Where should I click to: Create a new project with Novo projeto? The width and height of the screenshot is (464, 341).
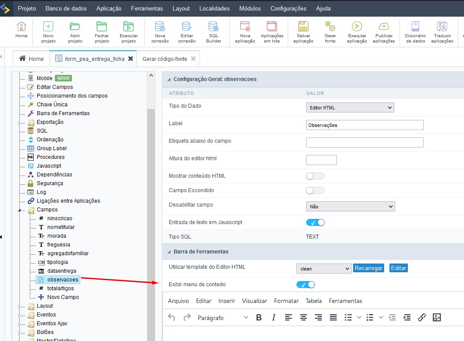pyautogui.click(x=48, y=32)
